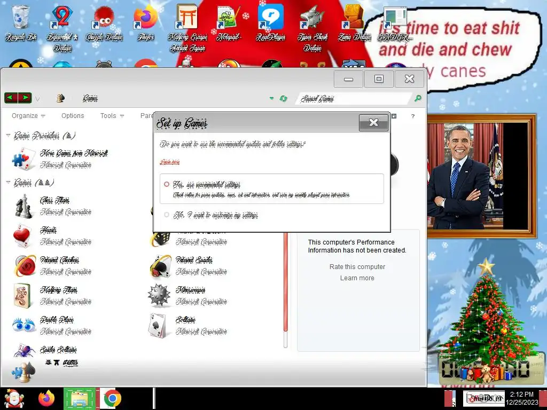Screen dimensions: 547x410
Task: Open the Solitaire game icon
Action: 158,326
